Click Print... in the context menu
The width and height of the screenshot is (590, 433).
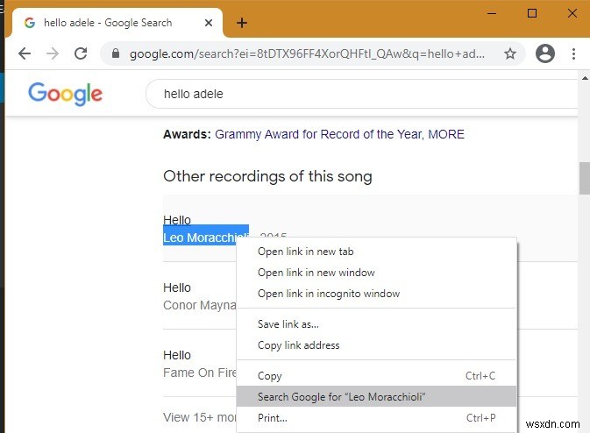click(272, 418)
